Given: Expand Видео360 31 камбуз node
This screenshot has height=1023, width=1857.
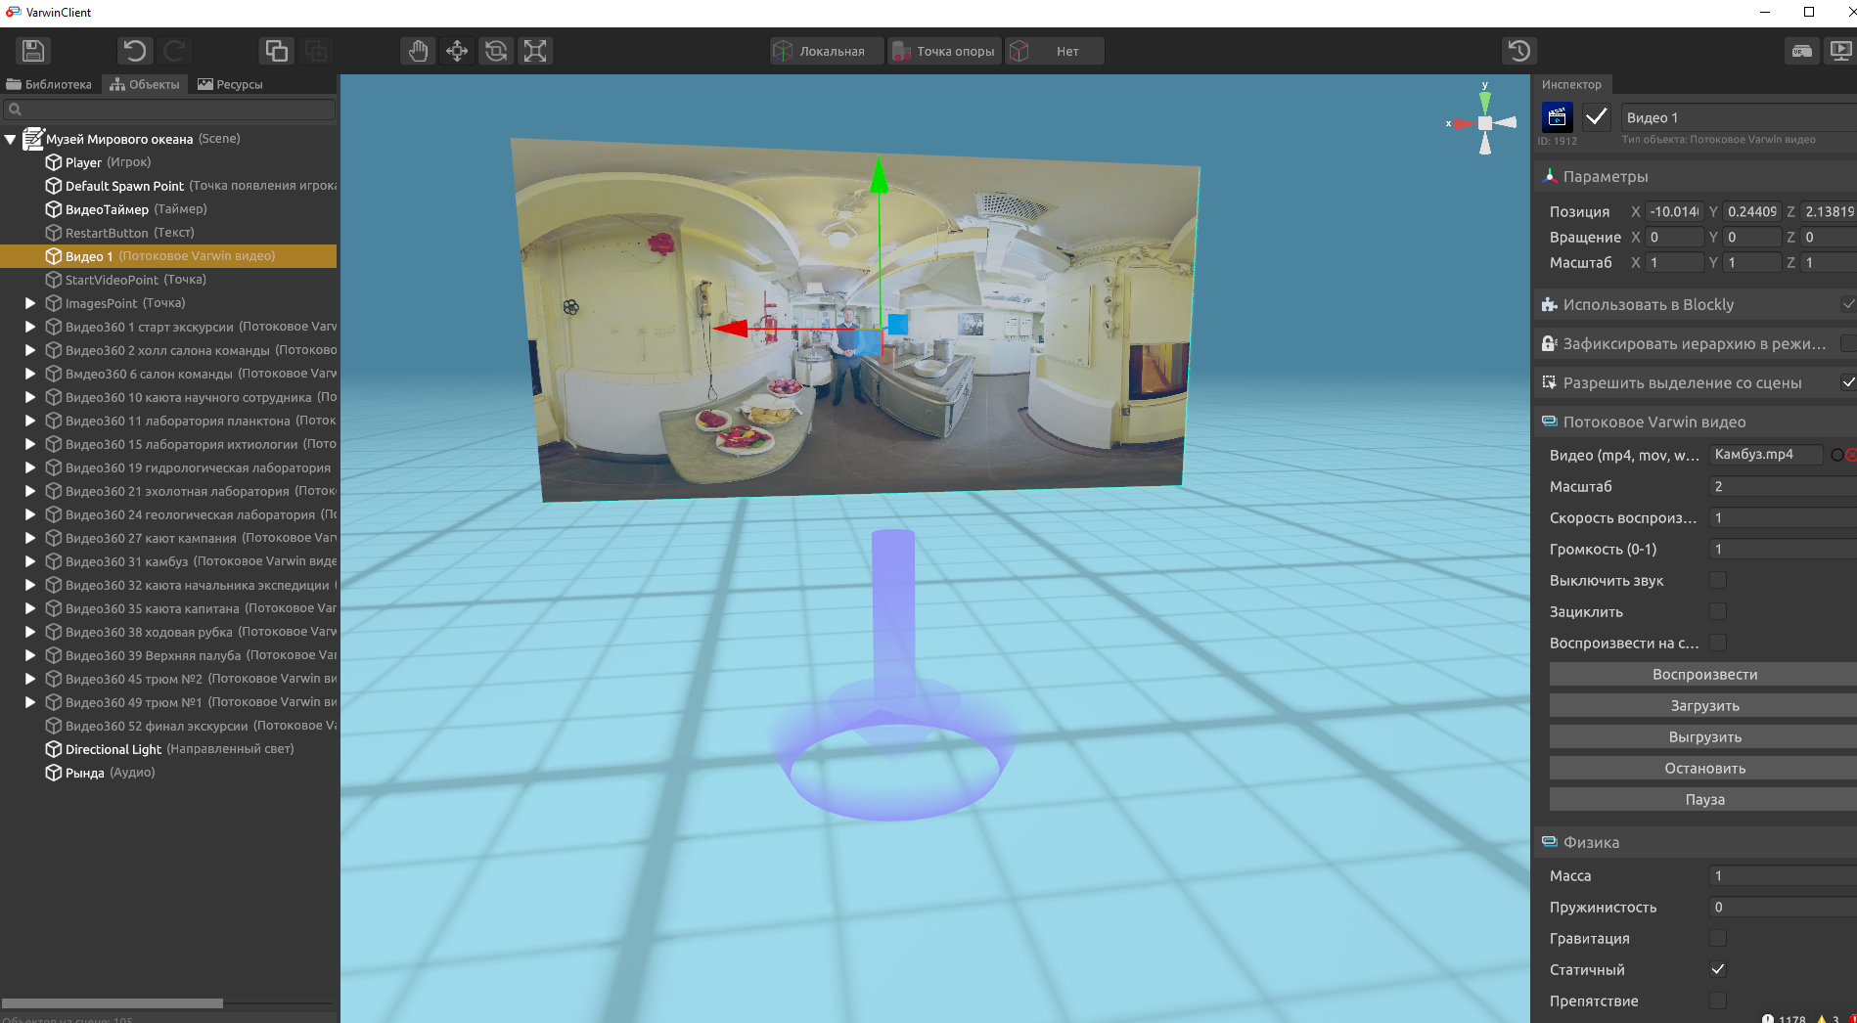Looking at the screenshot, I should click(x=30, y=561).
